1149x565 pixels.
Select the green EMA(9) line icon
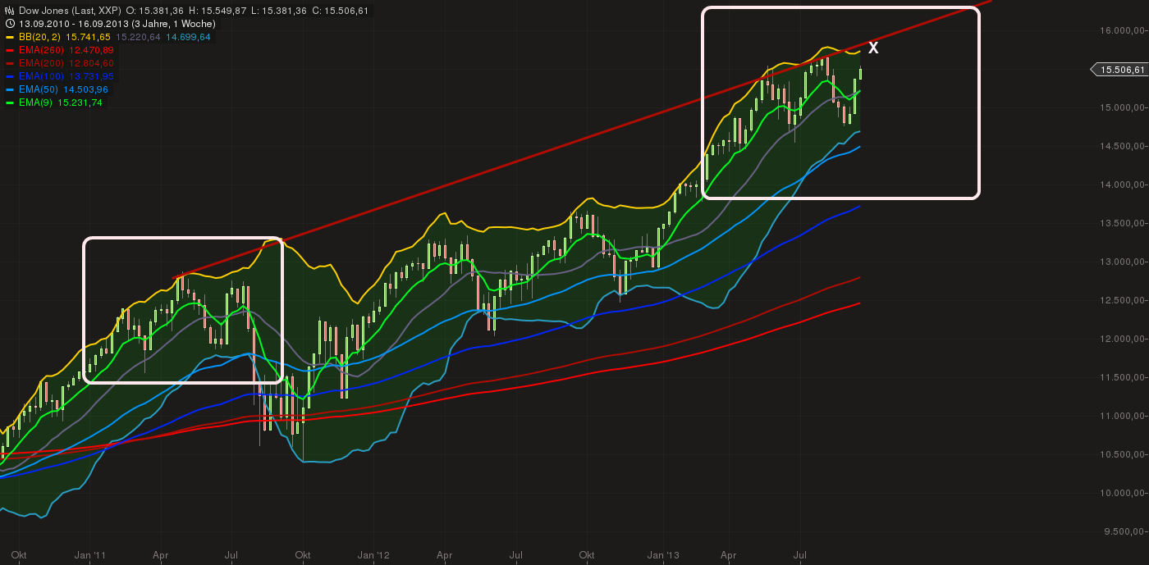tap(11, 102)
